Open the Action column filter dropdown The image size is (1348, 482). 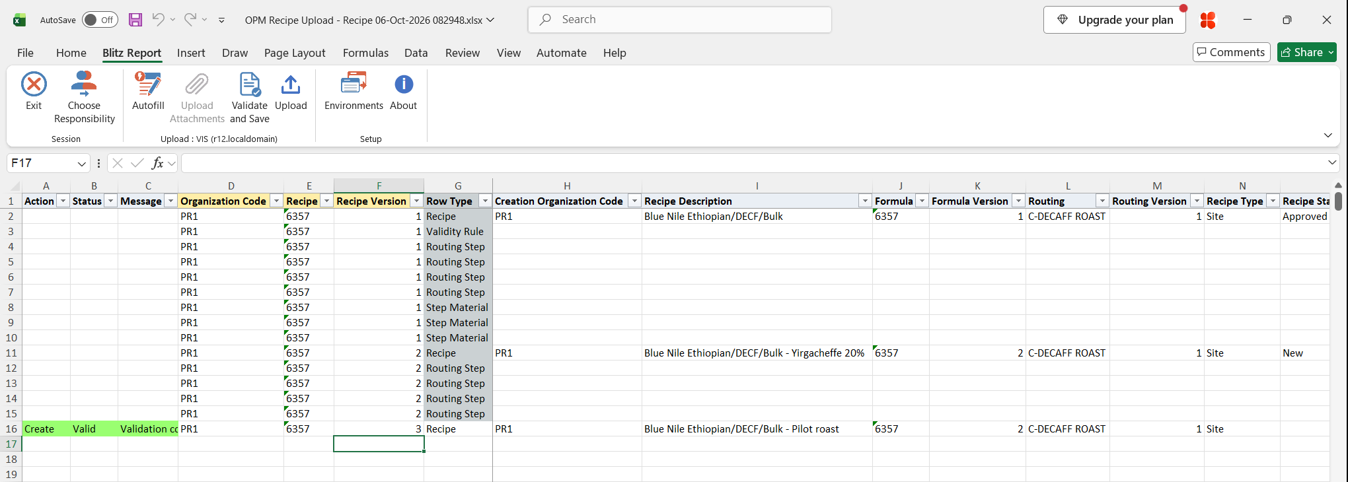pos(63,201)
